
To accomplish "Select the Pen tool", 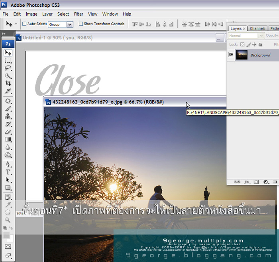I will pyautogui.click(x=8, y=164).
